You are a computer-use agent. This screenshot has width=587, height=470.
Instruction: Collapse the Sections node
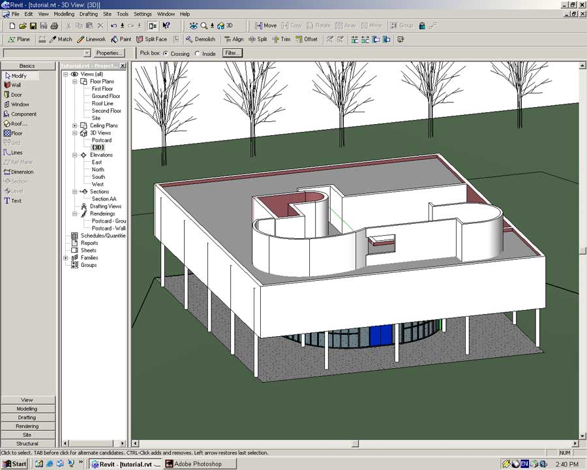pos(74,191)
